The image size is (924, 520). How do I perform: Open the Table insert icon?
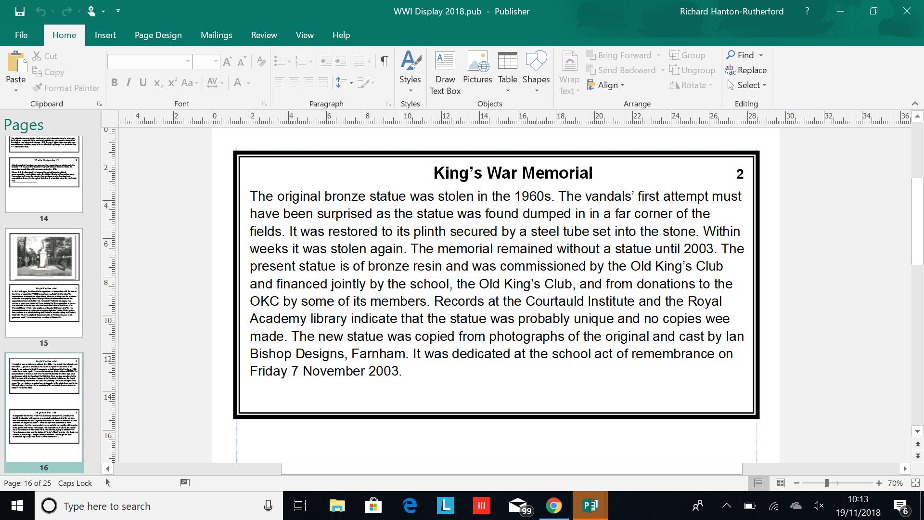[x=507, y=62]
